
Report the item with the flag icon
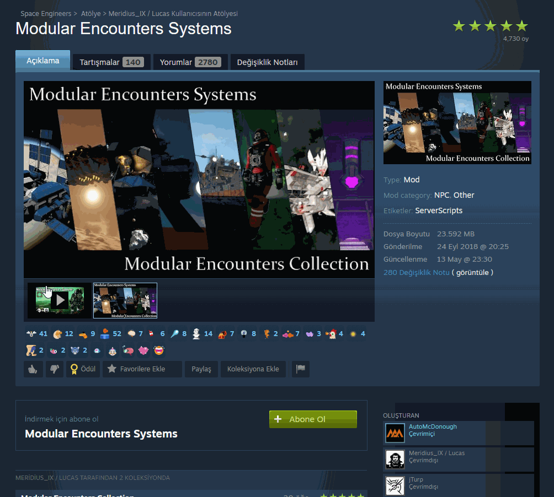pos(301,369)
